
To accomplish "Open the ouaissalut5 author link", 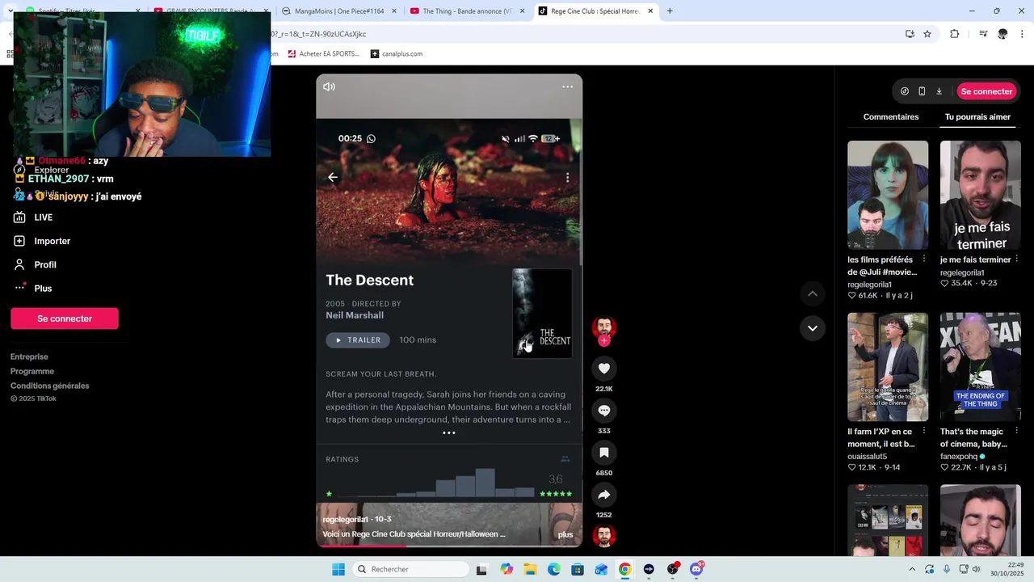I will [x=867, y=456].
